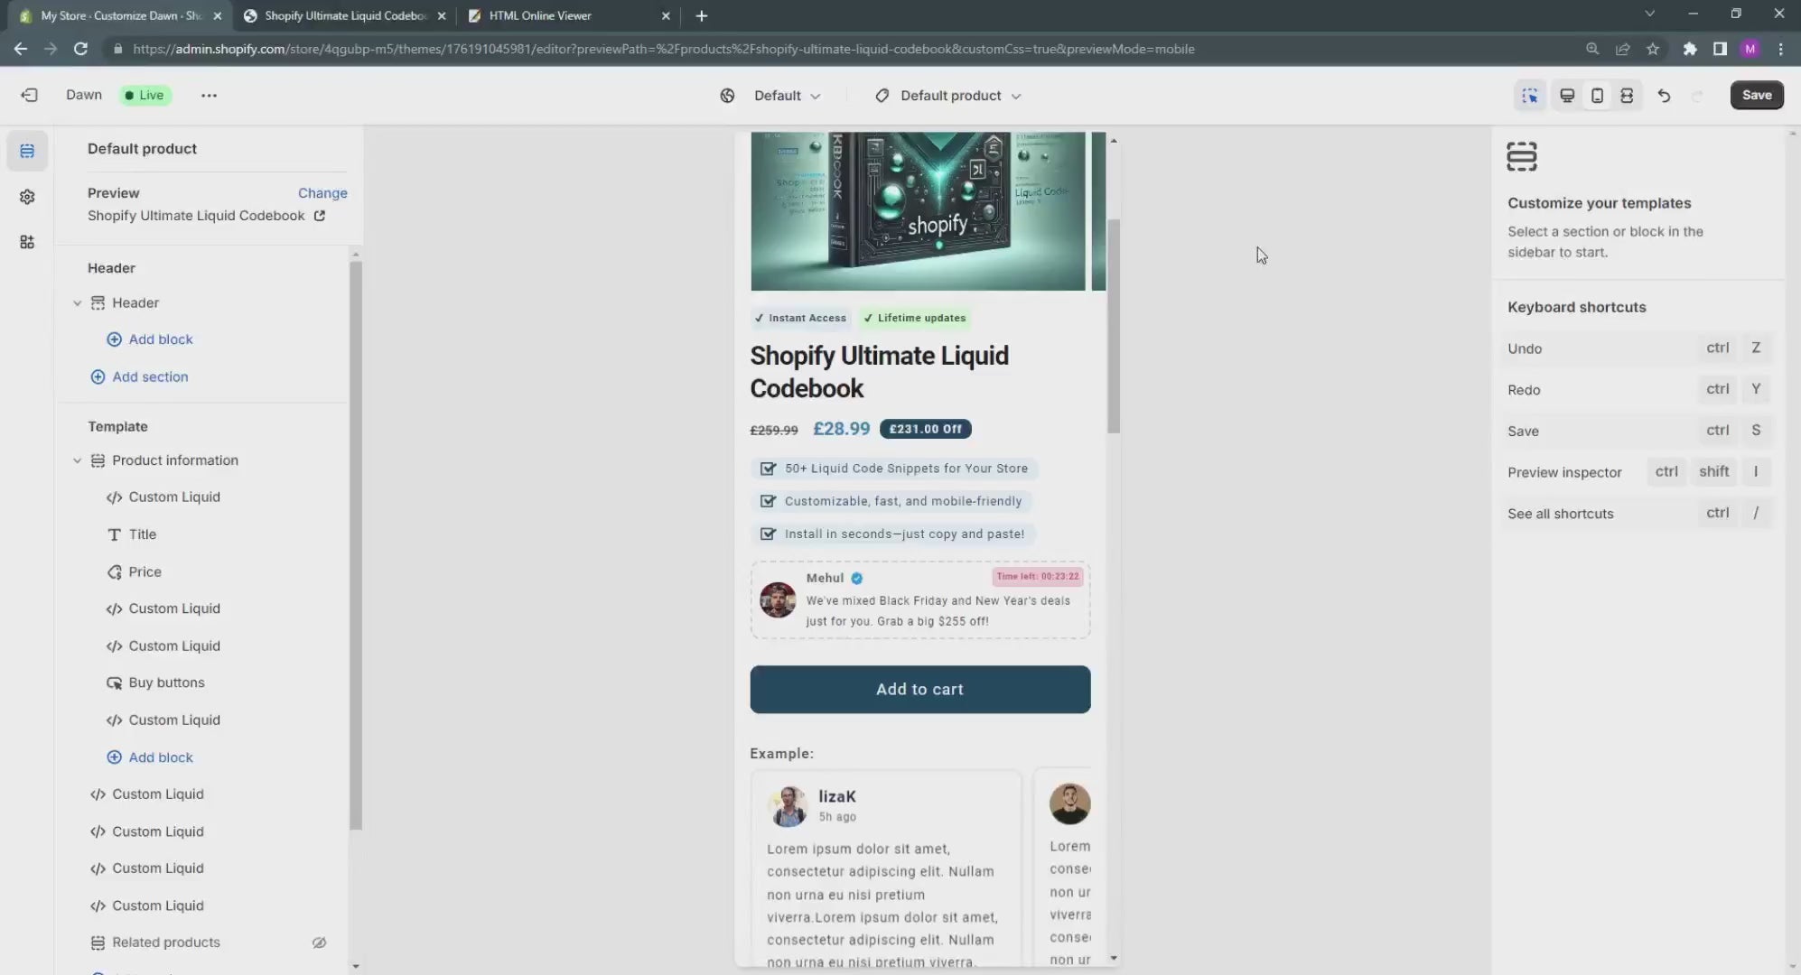Screen dimensions: 1801x975
Task: Enter fullscreen preview mode
Action: tap(1627, 95)
